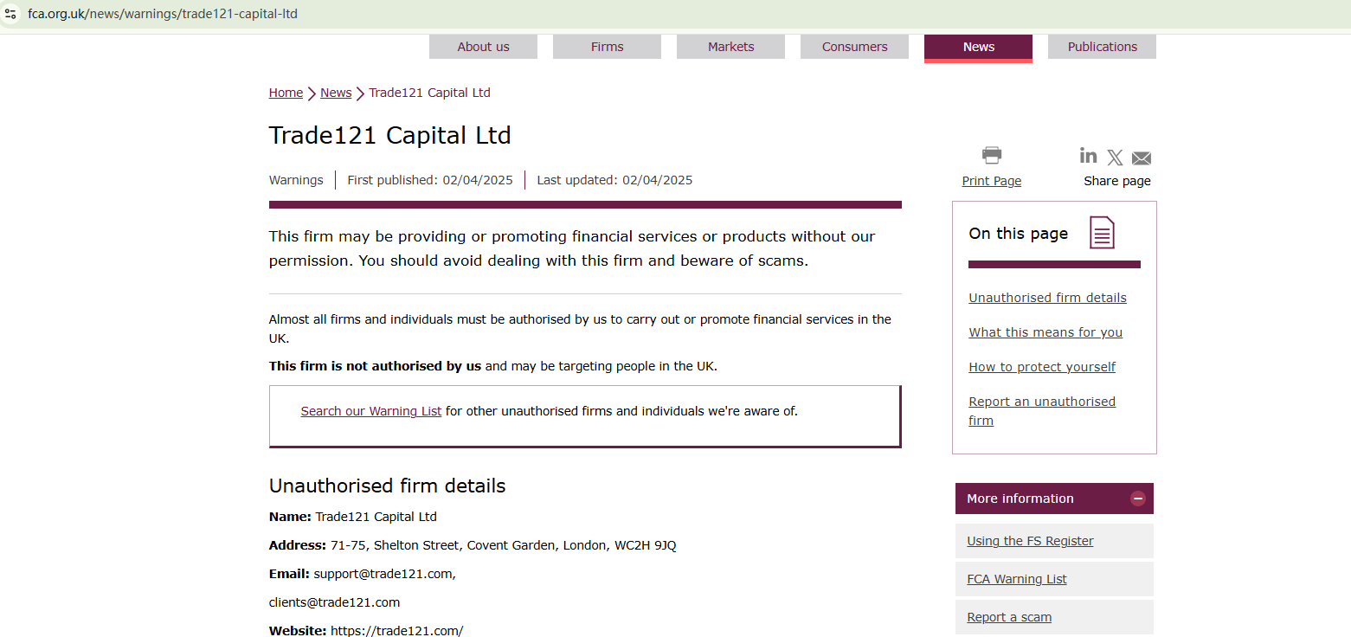This screenshot has width=1351, height=637.
Task: Click the Print Page link
Action: (x=992, y=181)
